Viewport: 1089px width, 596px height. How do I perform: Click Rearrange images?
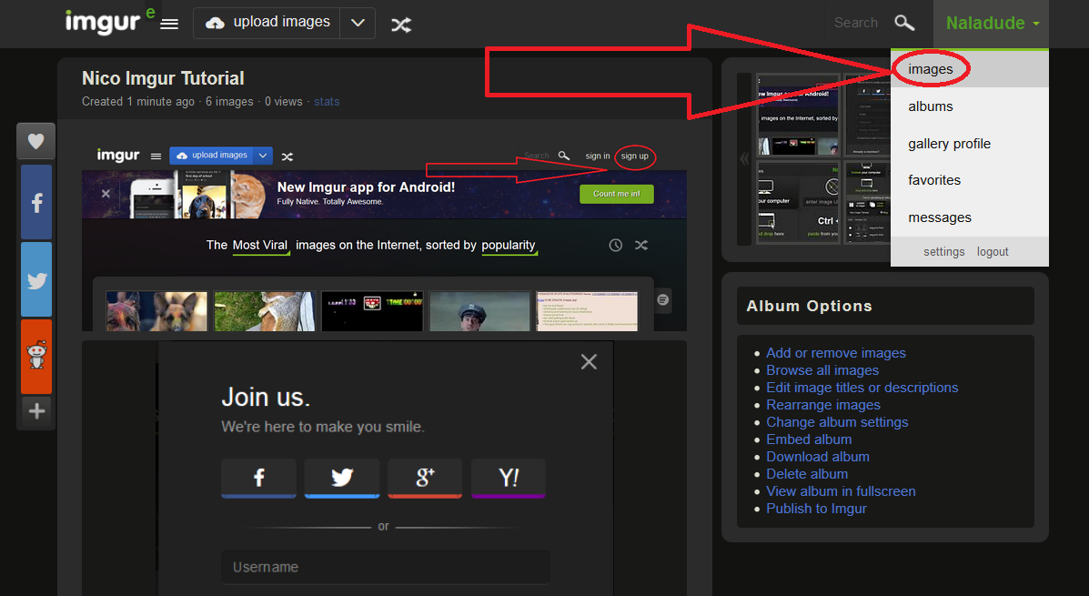click(x=823, y=405)
